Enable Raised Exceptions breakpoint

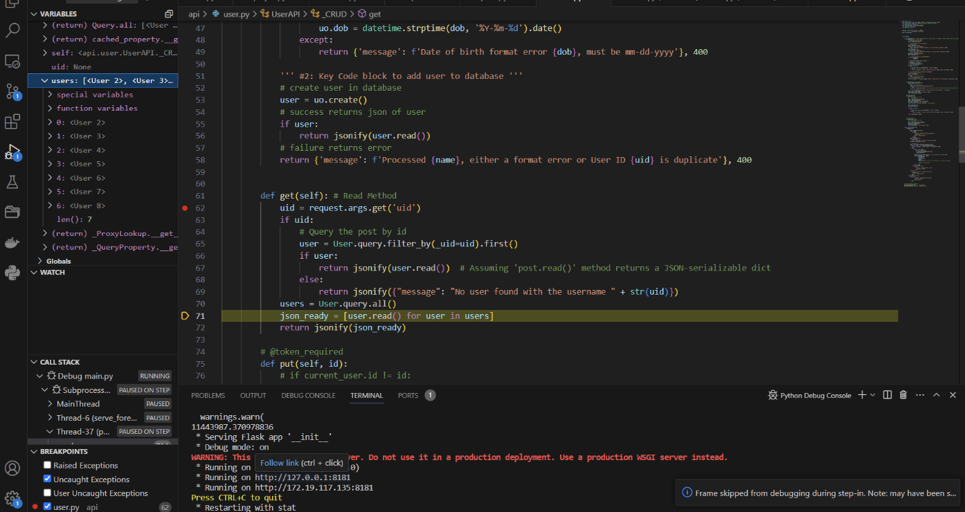[x=47, y=466]
